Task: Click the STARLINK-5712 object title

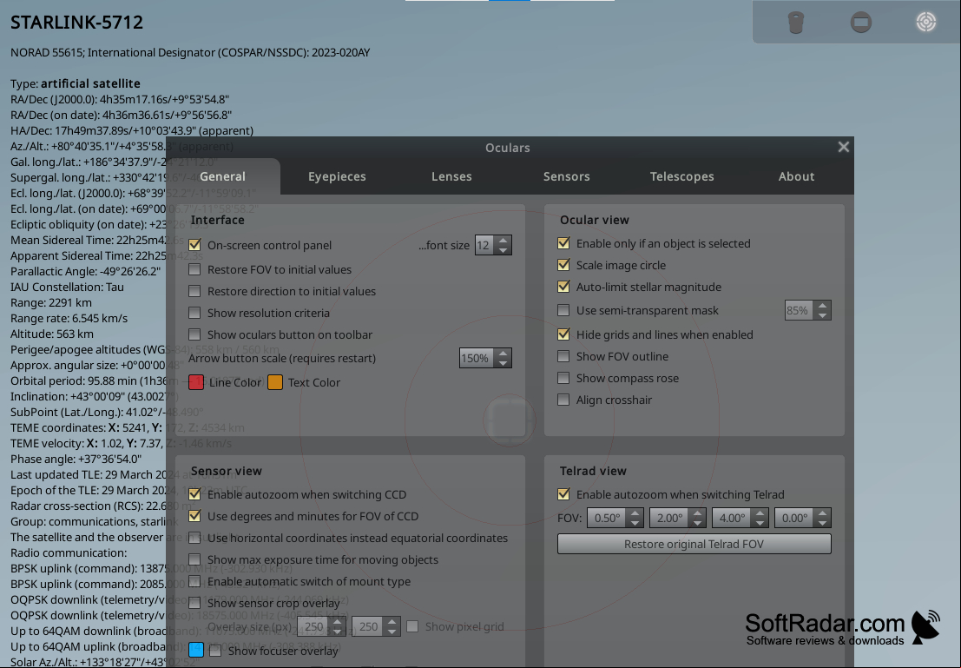Action: tap(76, 23)
